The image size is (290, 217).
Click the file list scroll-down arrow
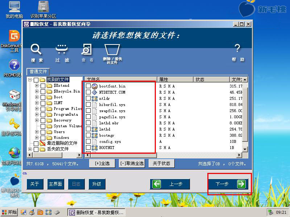click(245, 149)
